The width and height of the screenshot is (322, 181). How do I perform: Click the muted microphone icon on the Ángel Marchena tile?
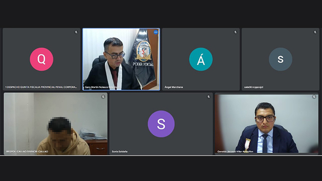pyautogui.click(x=235, y=32)
